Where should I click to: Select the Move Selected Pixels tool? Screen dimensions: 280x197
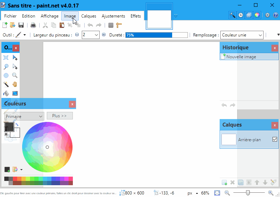tap(15, 58)
